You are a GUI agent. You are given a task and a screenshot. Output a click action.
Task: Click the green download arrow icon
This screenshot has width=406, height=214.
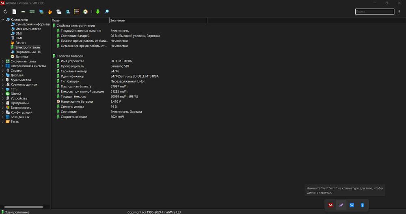click(97, 12)
